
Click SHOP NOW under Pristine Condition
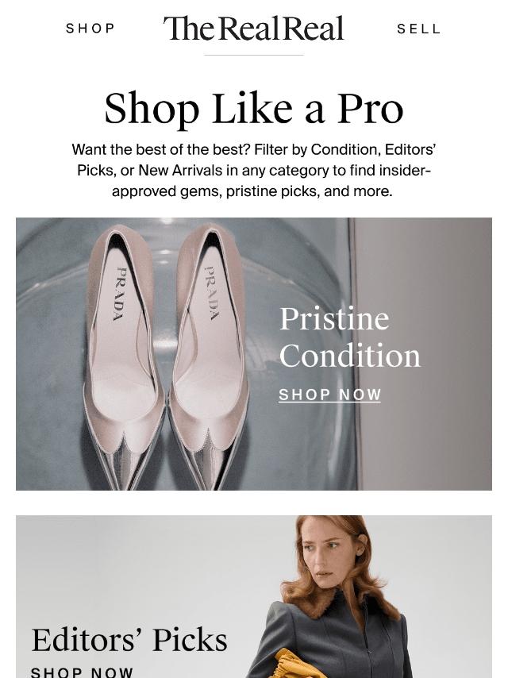[329, 395]
